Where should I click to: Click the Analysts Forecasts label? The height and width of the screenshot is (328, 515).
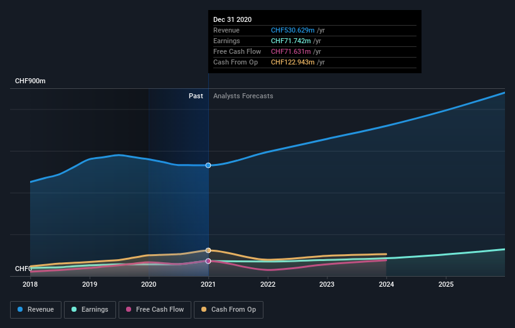pos(243,96)
